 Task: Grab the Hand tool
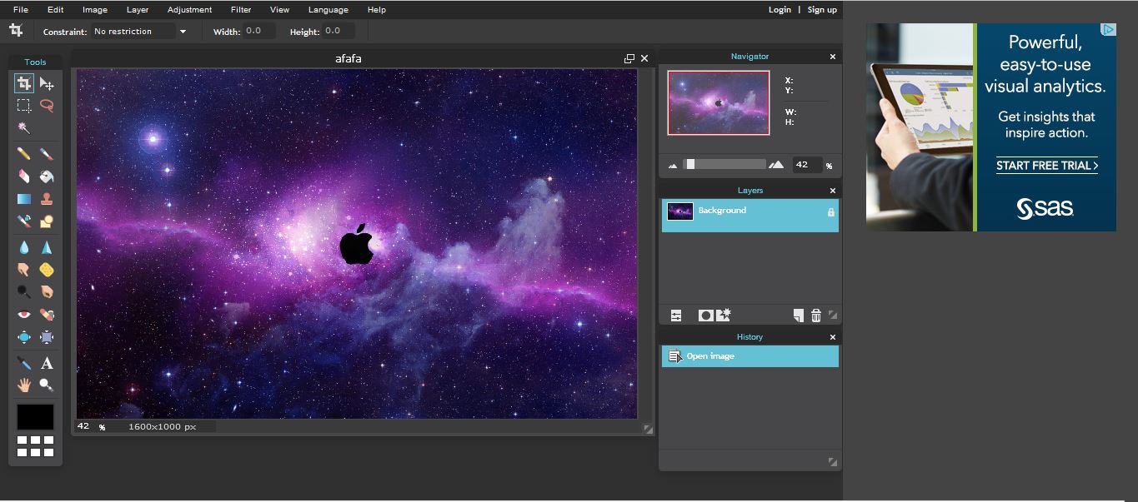23,385
